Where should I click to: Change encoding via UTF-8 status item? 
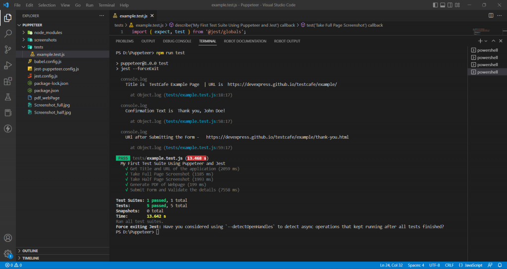click(x=435, y=265)
